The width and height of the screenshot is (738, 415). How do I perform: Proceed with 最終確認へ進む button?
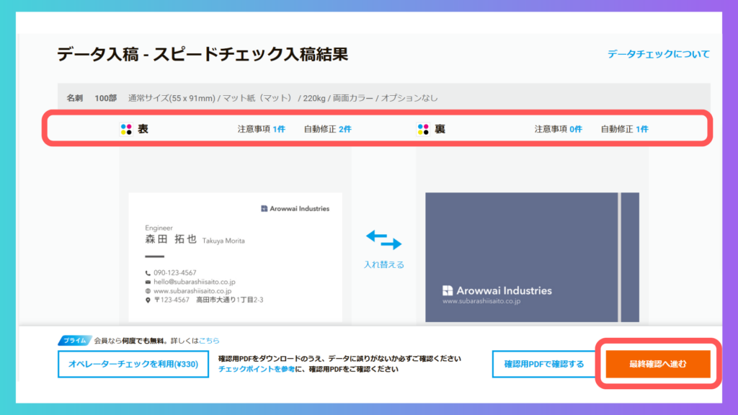657,364
